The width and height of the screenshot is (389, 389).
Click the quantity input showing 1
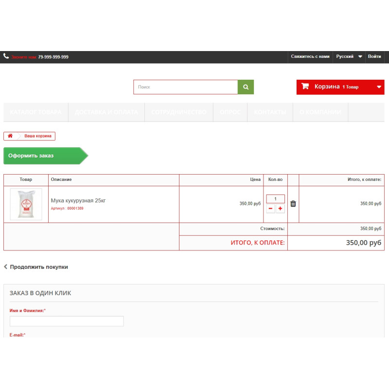point(275,198)
